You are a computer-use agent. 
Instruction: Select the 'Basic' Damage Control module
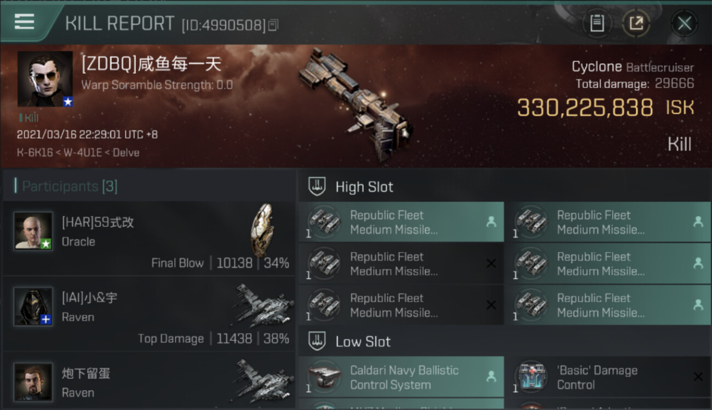(x=608, y=377)
